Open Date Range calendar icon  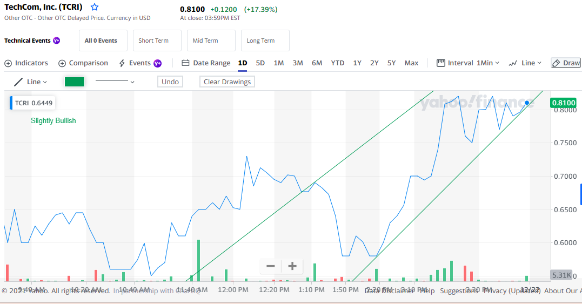tap(185, 63)
